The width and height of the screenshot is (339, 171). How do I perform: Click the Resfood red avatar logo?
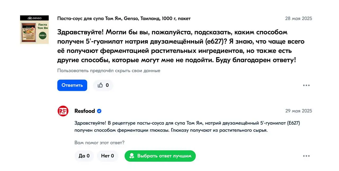(63, 111)
